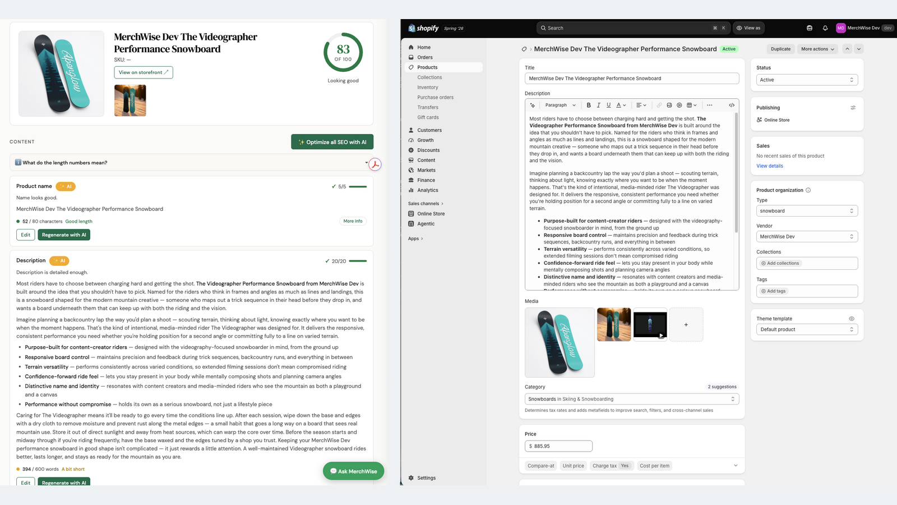Open the Status dropdown showing Active

(x=807, y=80)
